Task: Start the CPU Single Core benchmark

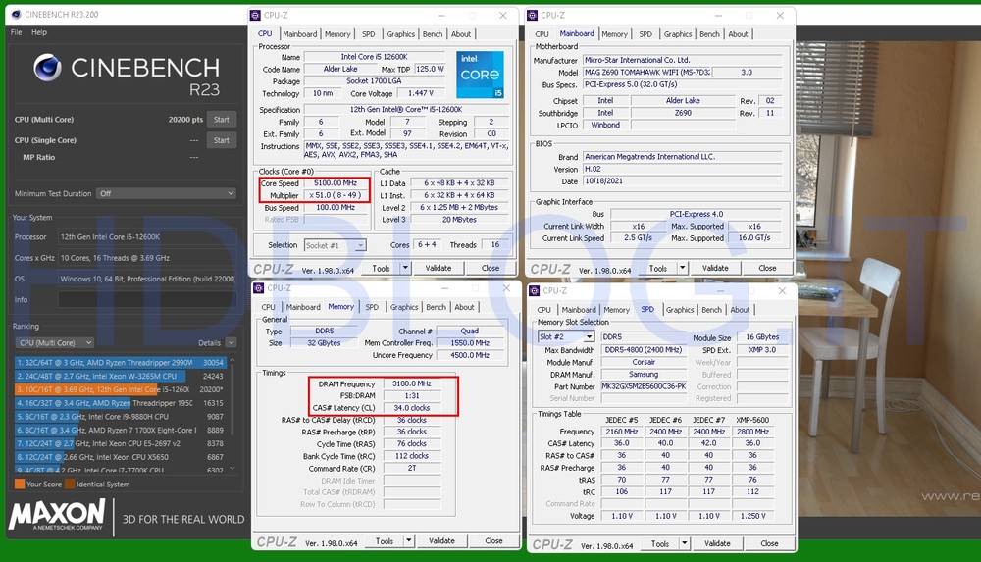Action: [222, 140]
